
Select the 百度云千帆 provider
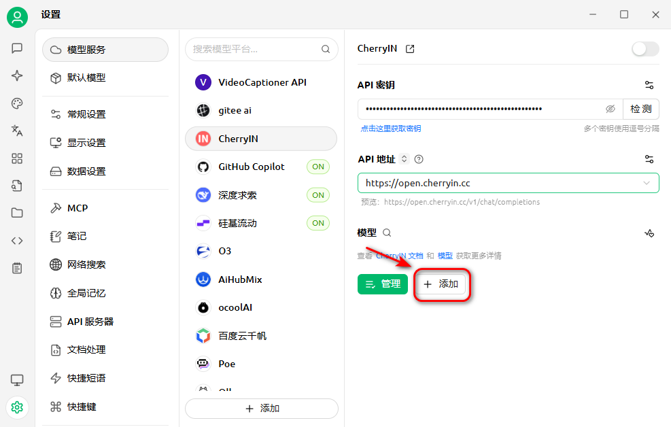coord(261,336)
